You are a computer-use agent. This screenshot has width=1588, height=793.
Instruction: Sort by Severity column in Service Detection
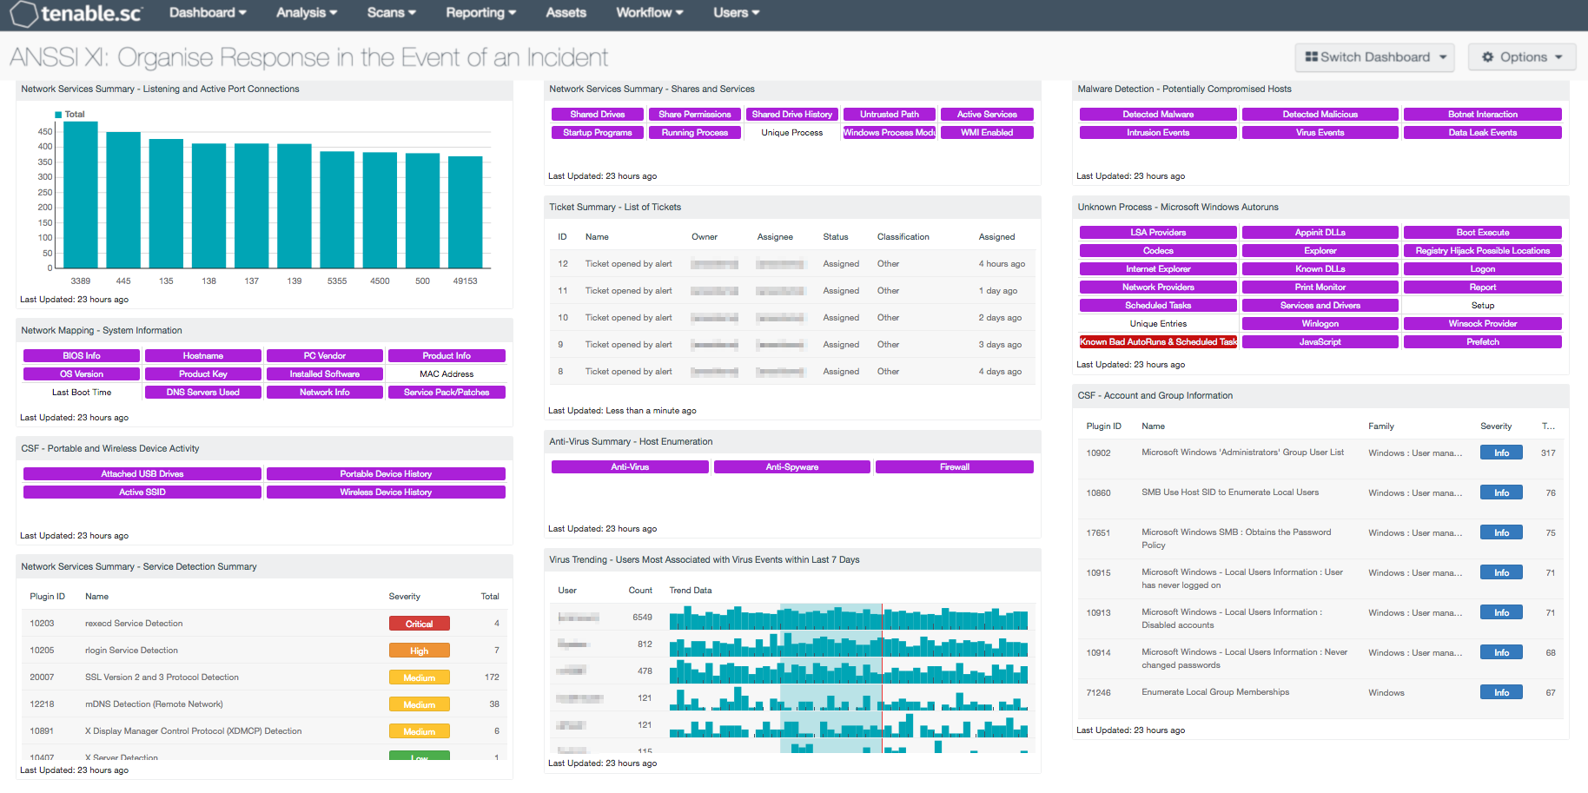404,597
